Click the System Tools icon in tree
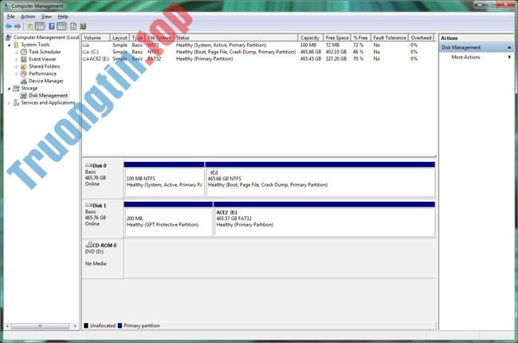 (16, 45)
